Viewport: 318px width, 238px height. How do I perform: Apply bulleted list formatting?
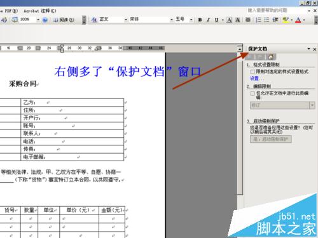point(266,20)
